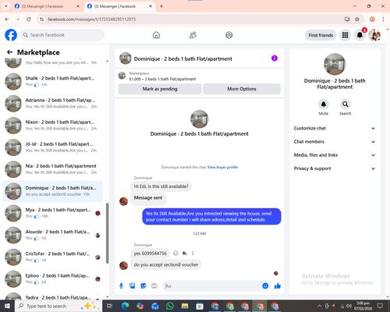Open Chrome's three-dot menu
The height and width of the screenshot is (312, 390).
383,19
